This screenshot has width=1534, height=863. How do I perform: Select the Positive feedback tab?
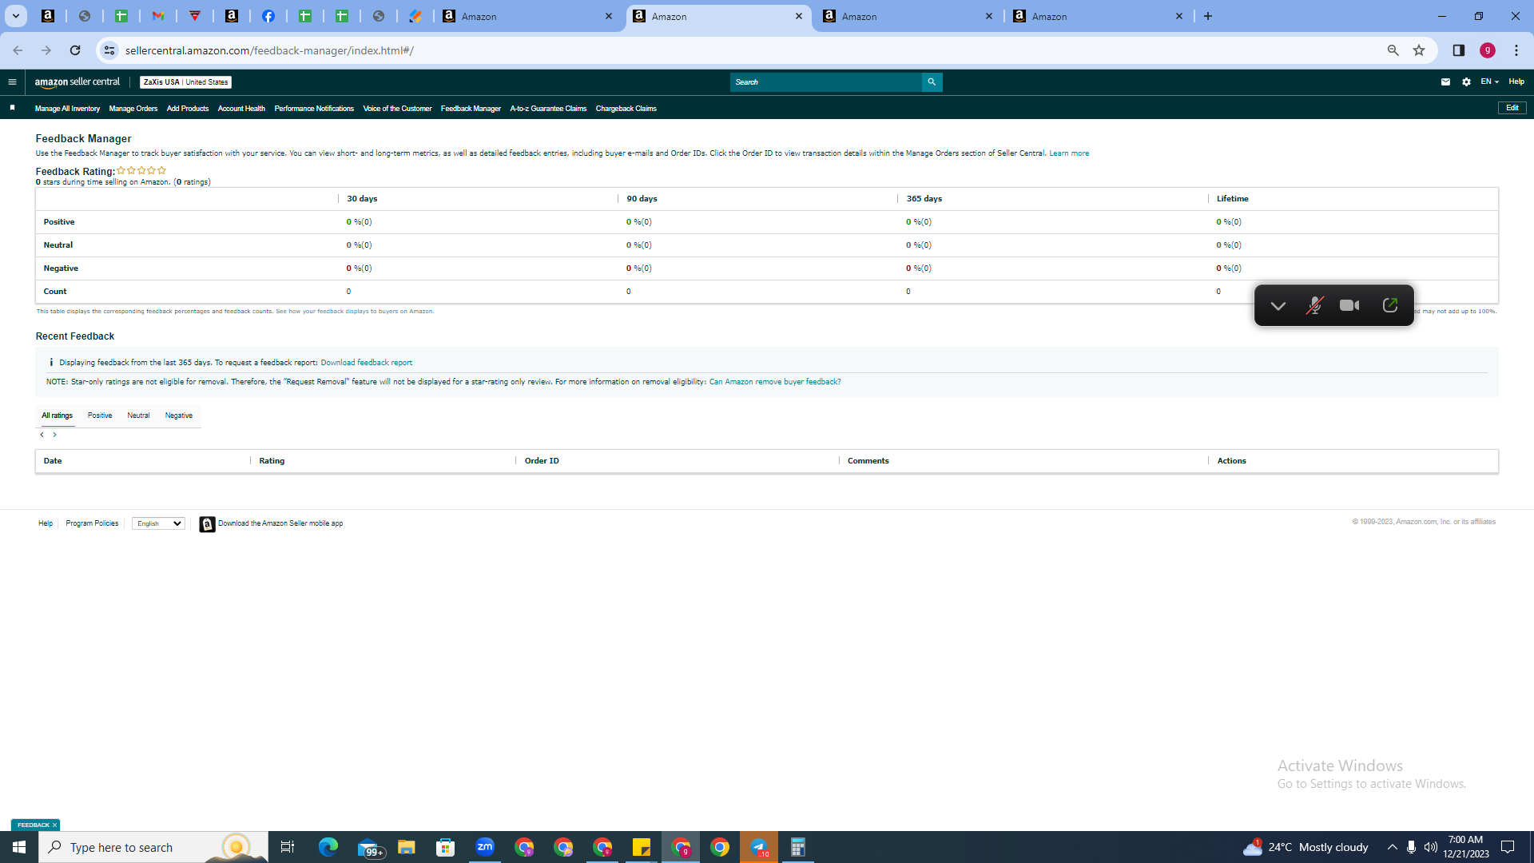click(100, 416)
